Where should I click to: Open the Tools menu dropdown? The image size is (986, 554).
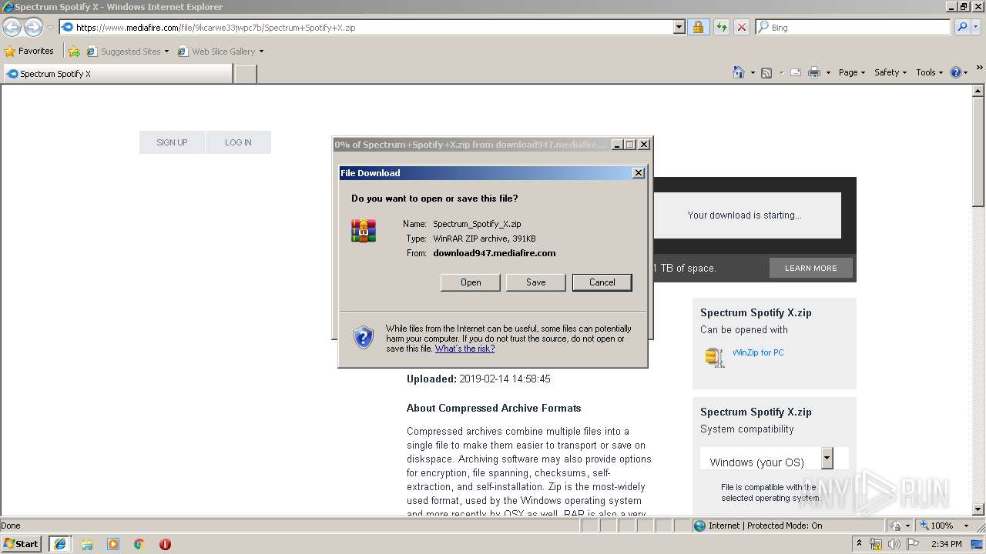click(929, 72)
